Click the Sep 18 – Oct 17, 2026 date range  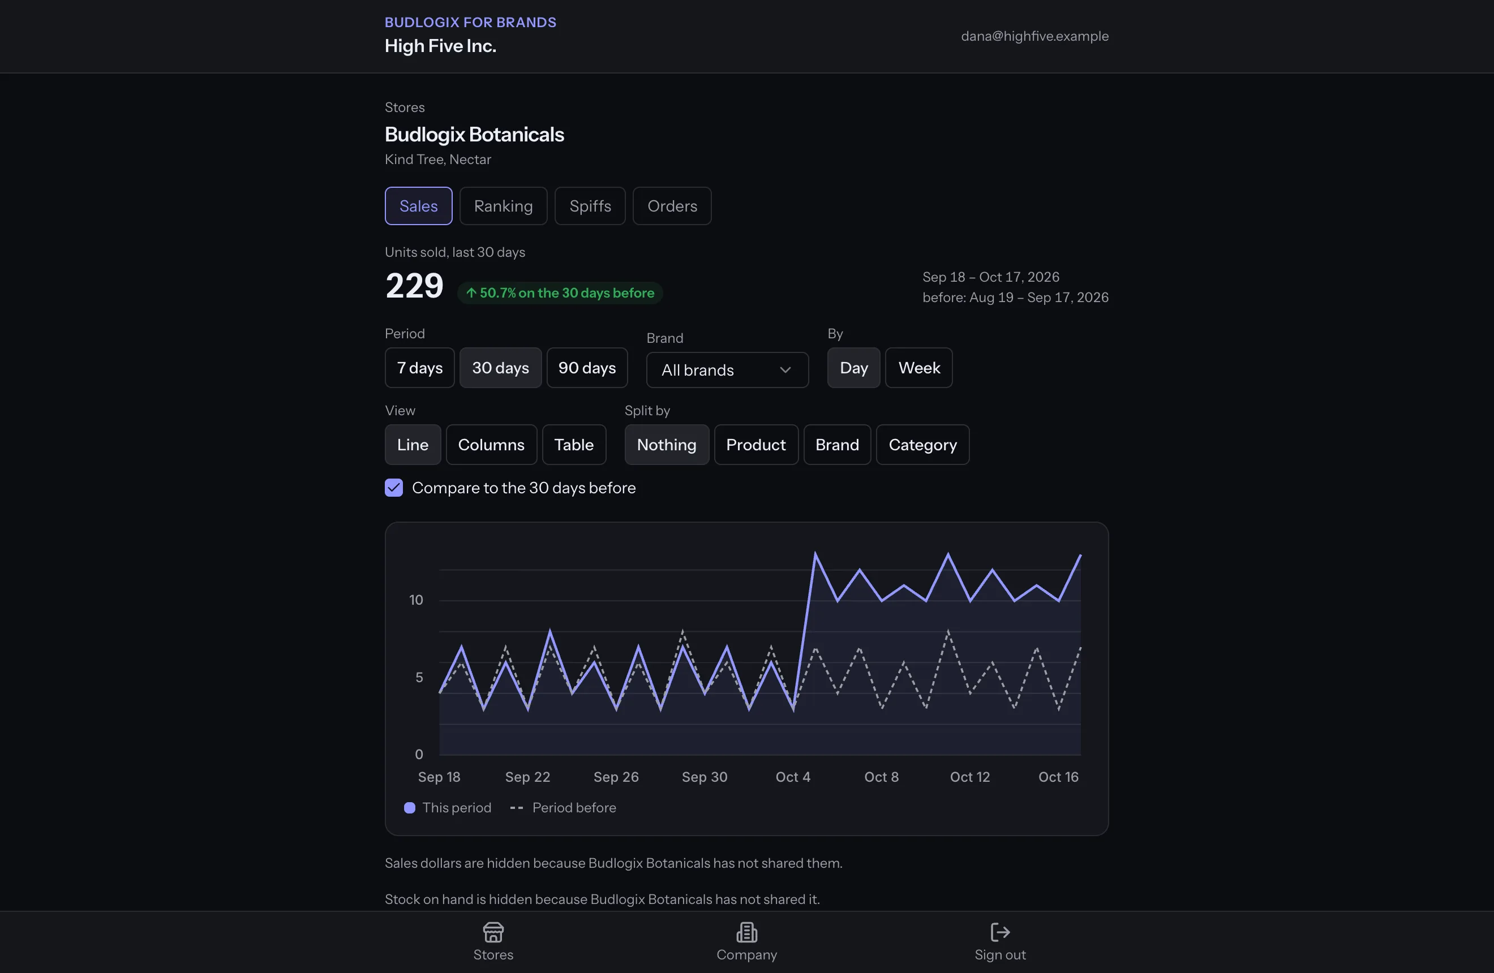(990, 277)
